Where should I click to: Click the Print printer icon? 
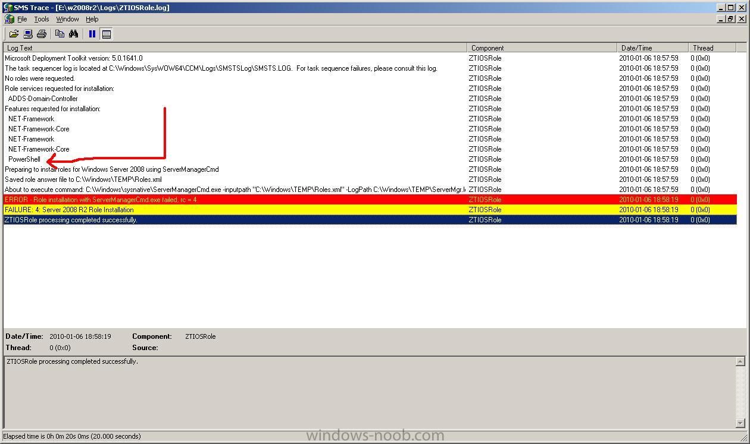pos(41,34)
